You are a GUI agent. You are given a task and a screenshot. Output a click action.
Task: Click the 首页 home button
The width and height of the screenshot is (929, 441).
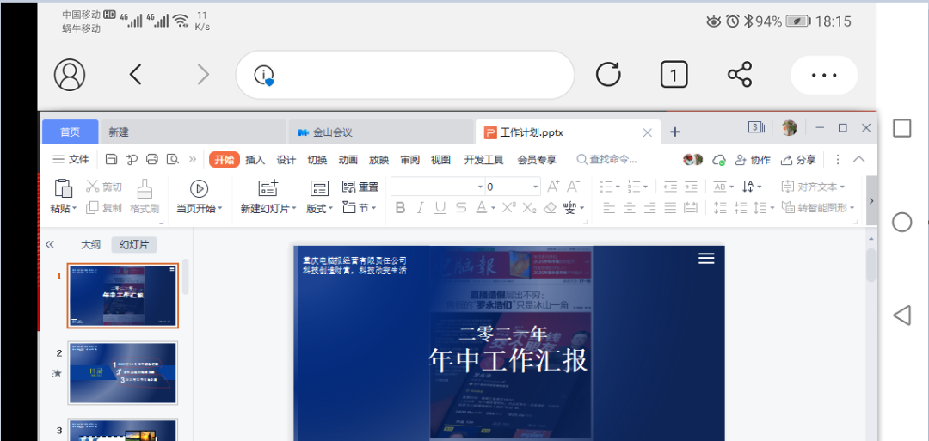(x=70, y=132)
